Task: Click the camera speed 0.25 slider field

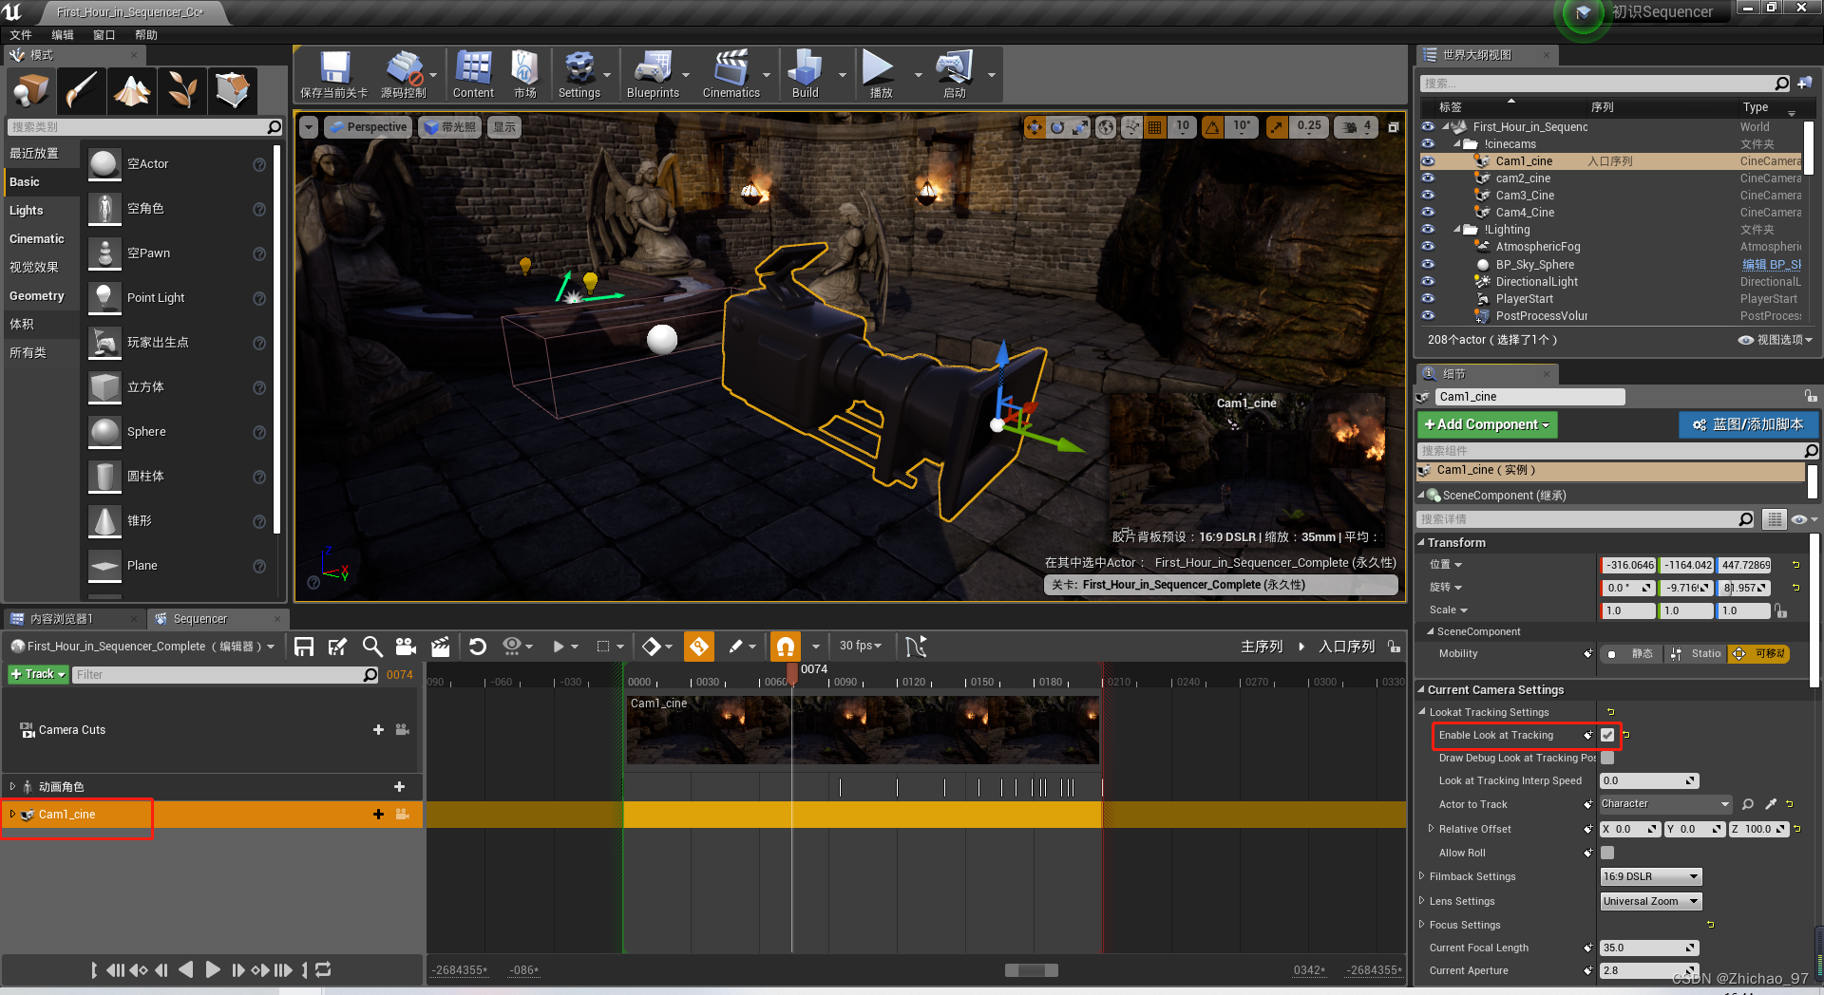Action: 1309,126
